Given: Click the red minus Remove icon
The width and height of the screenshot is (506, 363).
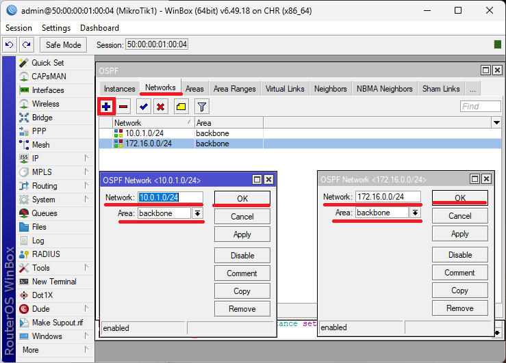Looking at the screenshot, I should [123, 107].
